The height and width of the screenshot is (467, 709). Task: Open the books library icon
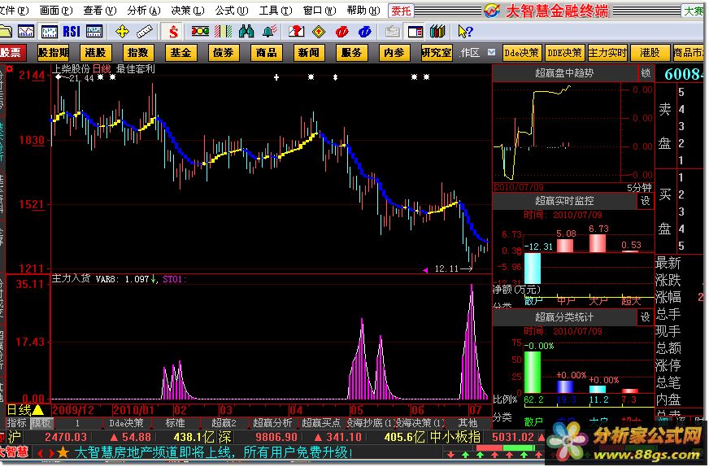[437, 31]
